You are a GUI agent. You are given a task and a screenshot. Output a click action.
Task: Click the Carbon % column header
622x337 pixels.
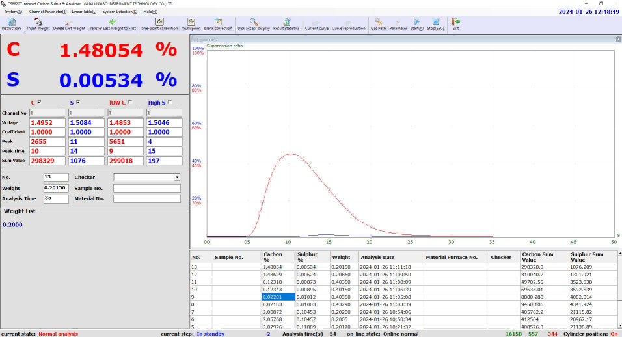(x=278, y=257)
